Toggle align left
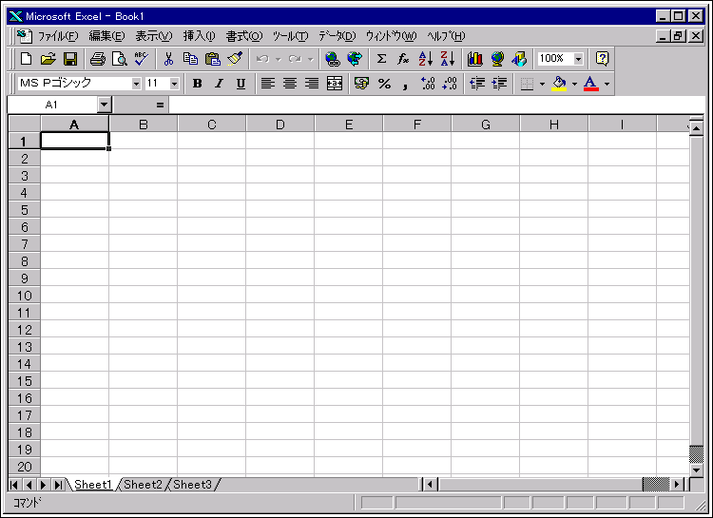 pyautogui.click(x=268, y=84)
